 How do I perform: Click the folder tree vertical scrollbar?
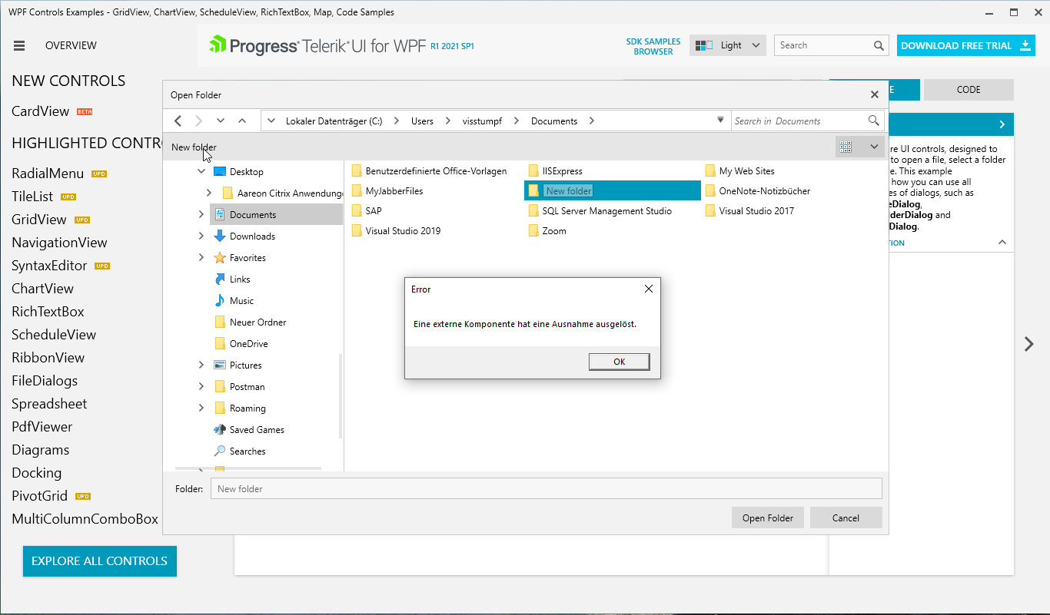tap(341, 395)
